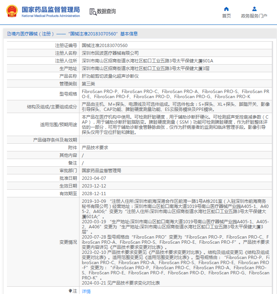Click the 其他内容 row label
This screenshot has width=277, height=294.
[68, 155]
